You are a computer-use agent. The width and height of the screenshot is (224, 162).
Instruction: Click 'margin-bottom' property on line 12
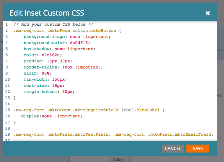40,92
